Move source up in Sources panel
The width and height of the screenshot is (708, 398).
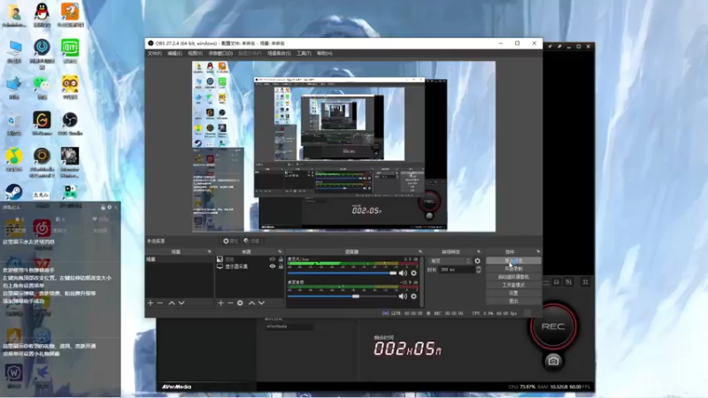click(251, 302)
